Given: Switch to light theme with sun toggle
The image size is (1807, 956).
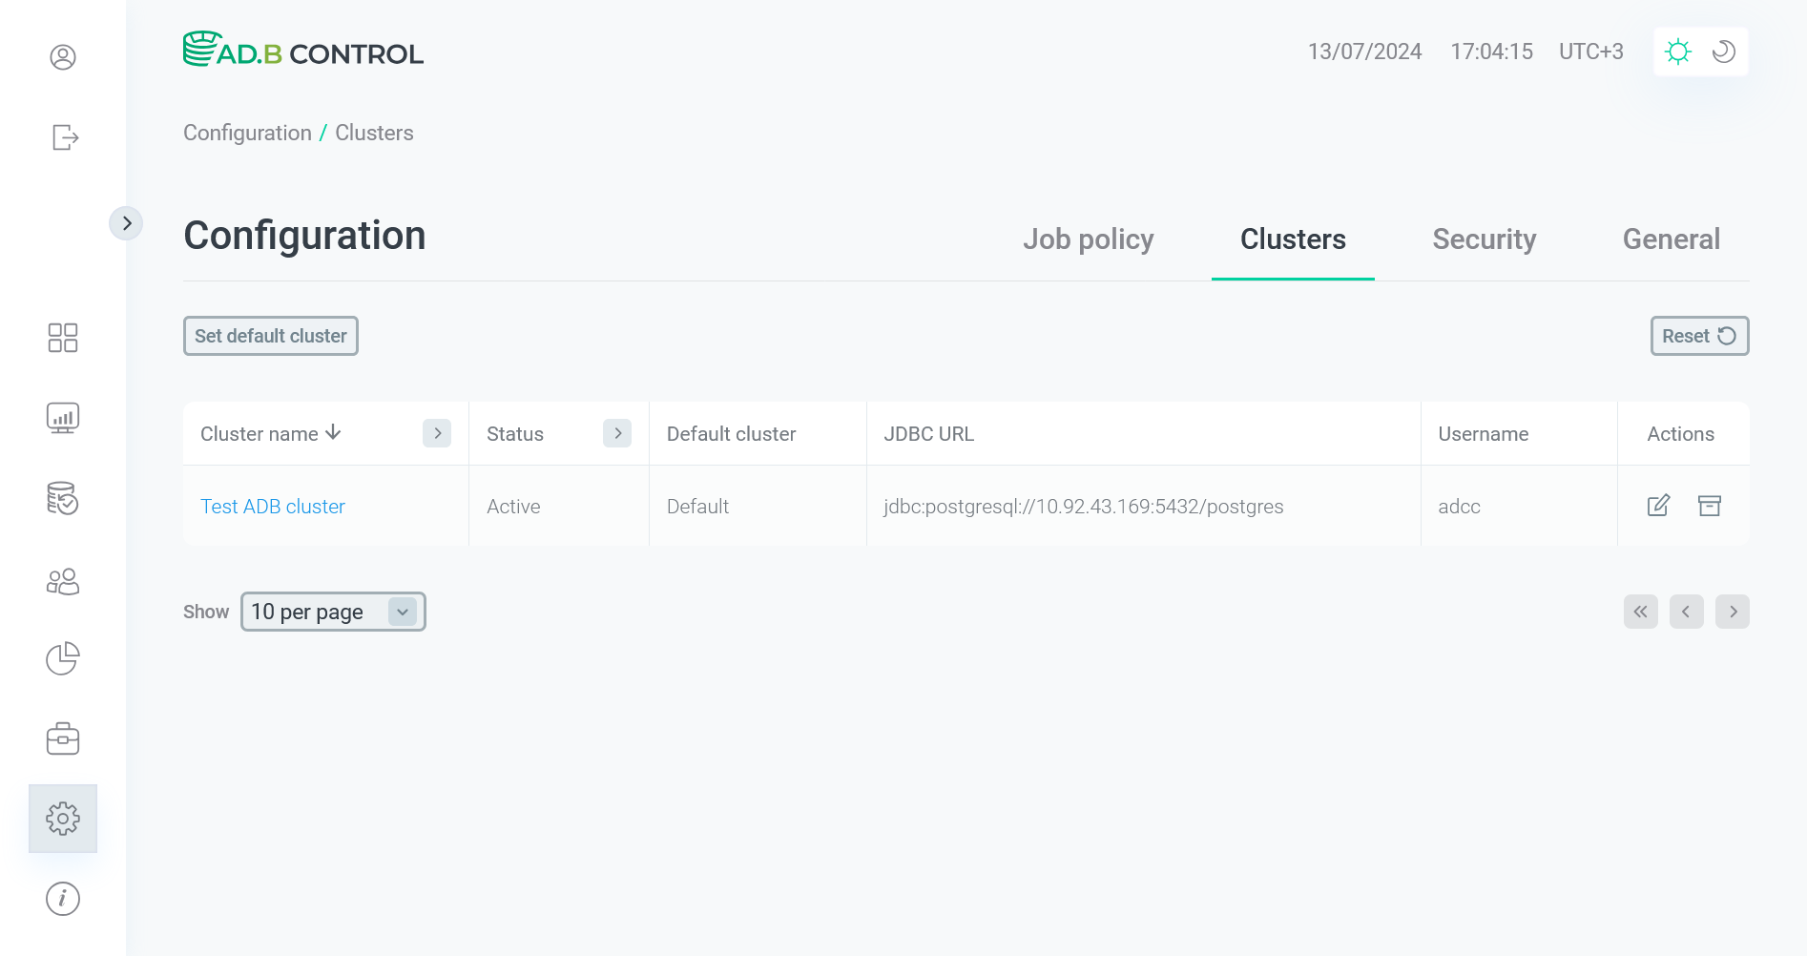Looking at the screenshot, I should pos(1678,52).
